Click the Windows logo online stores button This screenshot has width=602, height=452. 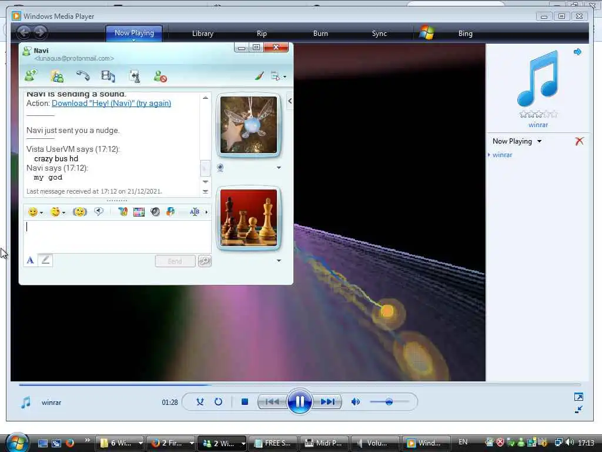(426, 33)
